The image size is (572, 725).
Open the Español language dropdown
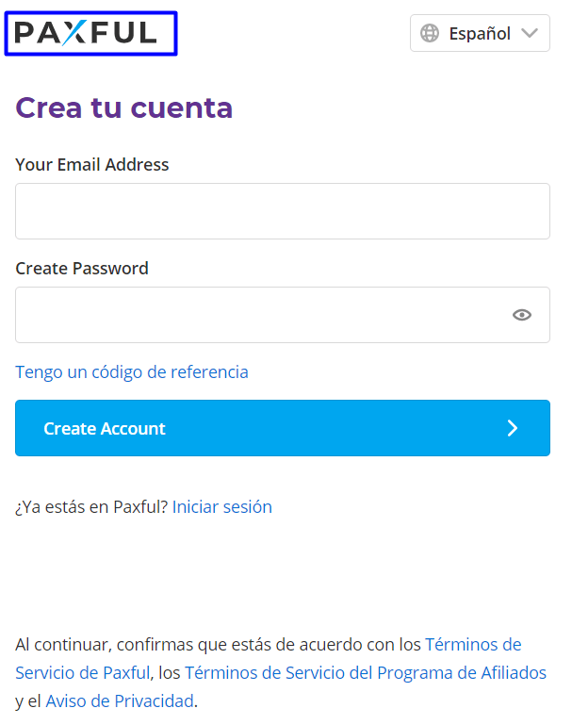(480, 33)
